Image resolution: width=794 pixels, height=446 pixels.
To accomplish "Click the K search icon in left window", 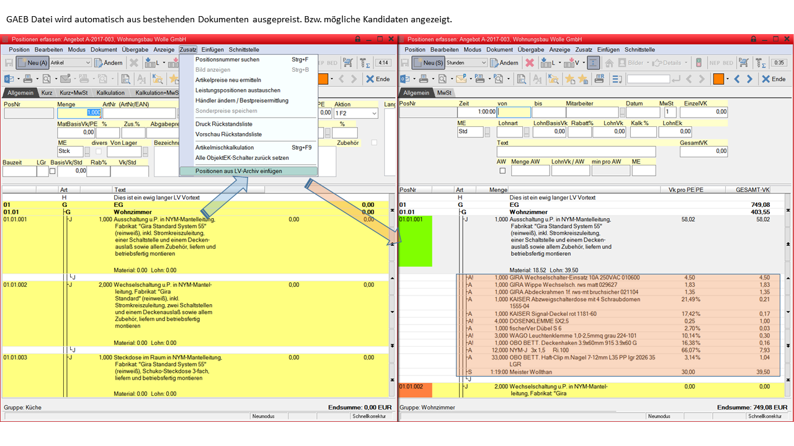I will click(158, 79).
